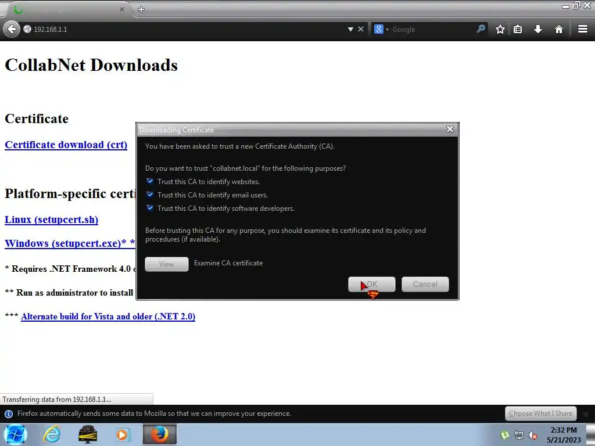Open the Certificate download (crt) link
Screen dimensions: 595x446
[66, 145]
